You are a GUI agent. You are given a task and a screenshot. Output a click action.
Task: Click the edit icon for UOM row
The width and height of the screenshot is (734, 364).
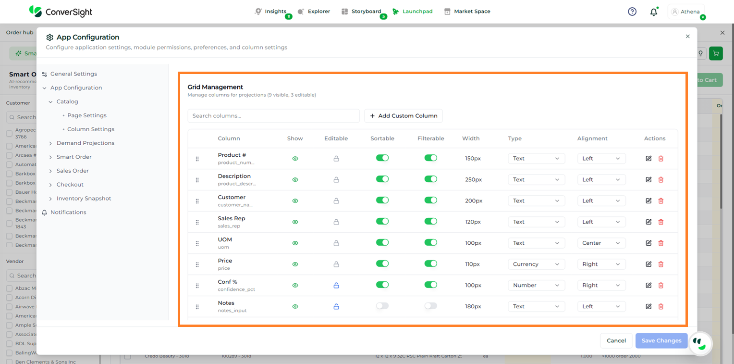pos(648,243)
